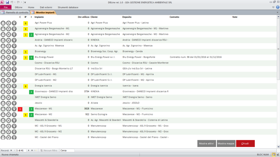
Task: Switch to the Pannello di controllo tab
Action: click(15, 13)
